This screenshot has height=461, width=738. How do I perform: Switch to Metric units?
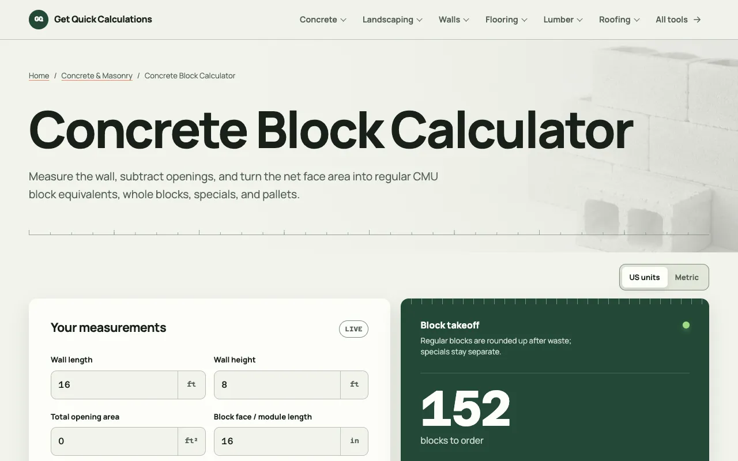(x=687, y=277)
